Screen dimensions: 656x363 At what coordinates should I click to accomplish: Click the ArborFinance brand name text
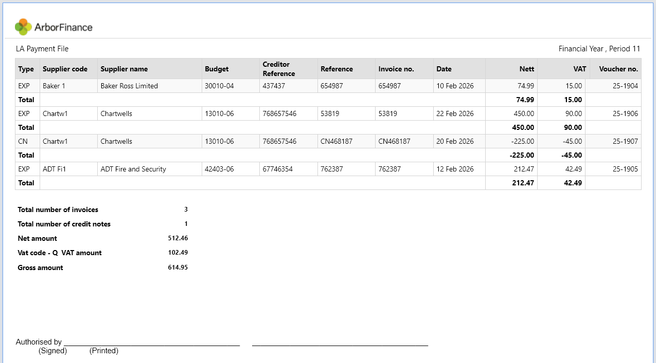(63, 27)
